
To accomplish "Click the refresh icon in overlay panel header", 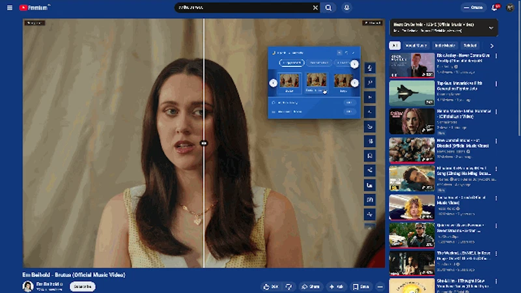I will [346, 53].
